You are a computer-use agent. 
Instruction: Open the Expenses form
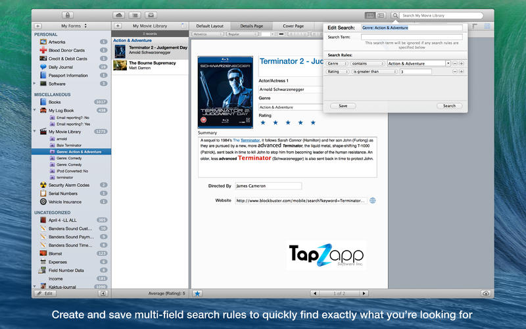(x=71, y=262)
